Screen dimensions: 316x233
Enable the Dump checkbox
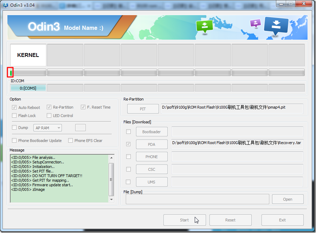[x=14, y=127]
